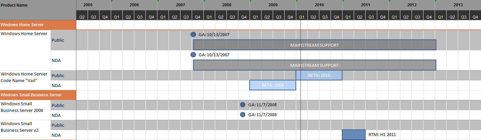Click the Q1 cell under 2013
The height and width of the screenshot is (140, 481).
[441, 15]
